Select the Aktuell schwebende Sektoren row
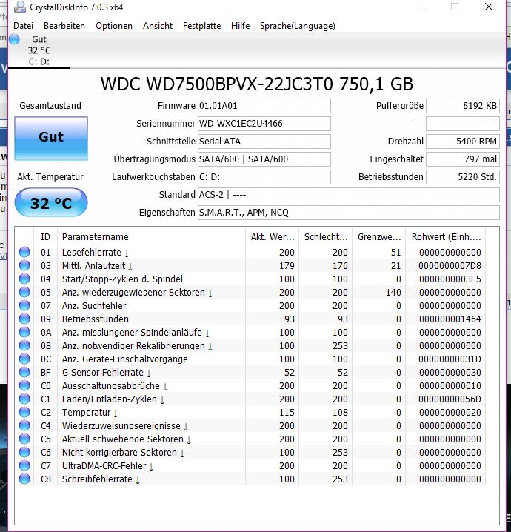This screenshot has height=532, width=511. point(250,439)
